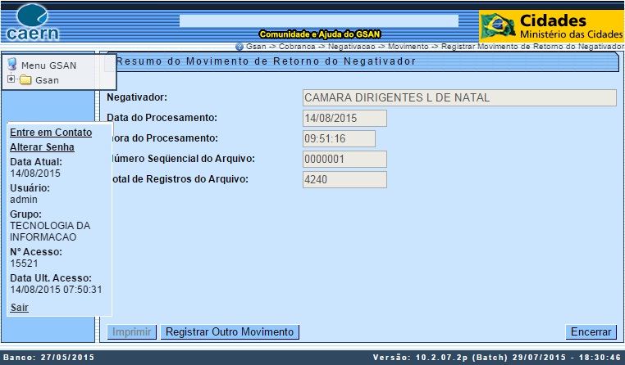This screenshot has width=625, height=365.
Task: Click the '15521' access number
Action: pyautogui.click(x=24, y=264)
